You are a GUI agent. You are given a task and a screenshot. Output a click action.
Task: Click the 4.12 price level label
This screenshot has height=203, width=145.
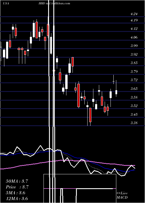(x=134, y=29)
